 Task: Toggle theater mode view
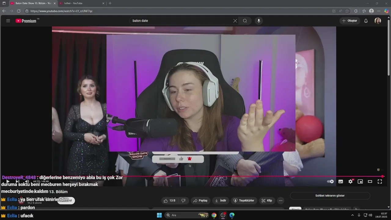pos(370,182)
